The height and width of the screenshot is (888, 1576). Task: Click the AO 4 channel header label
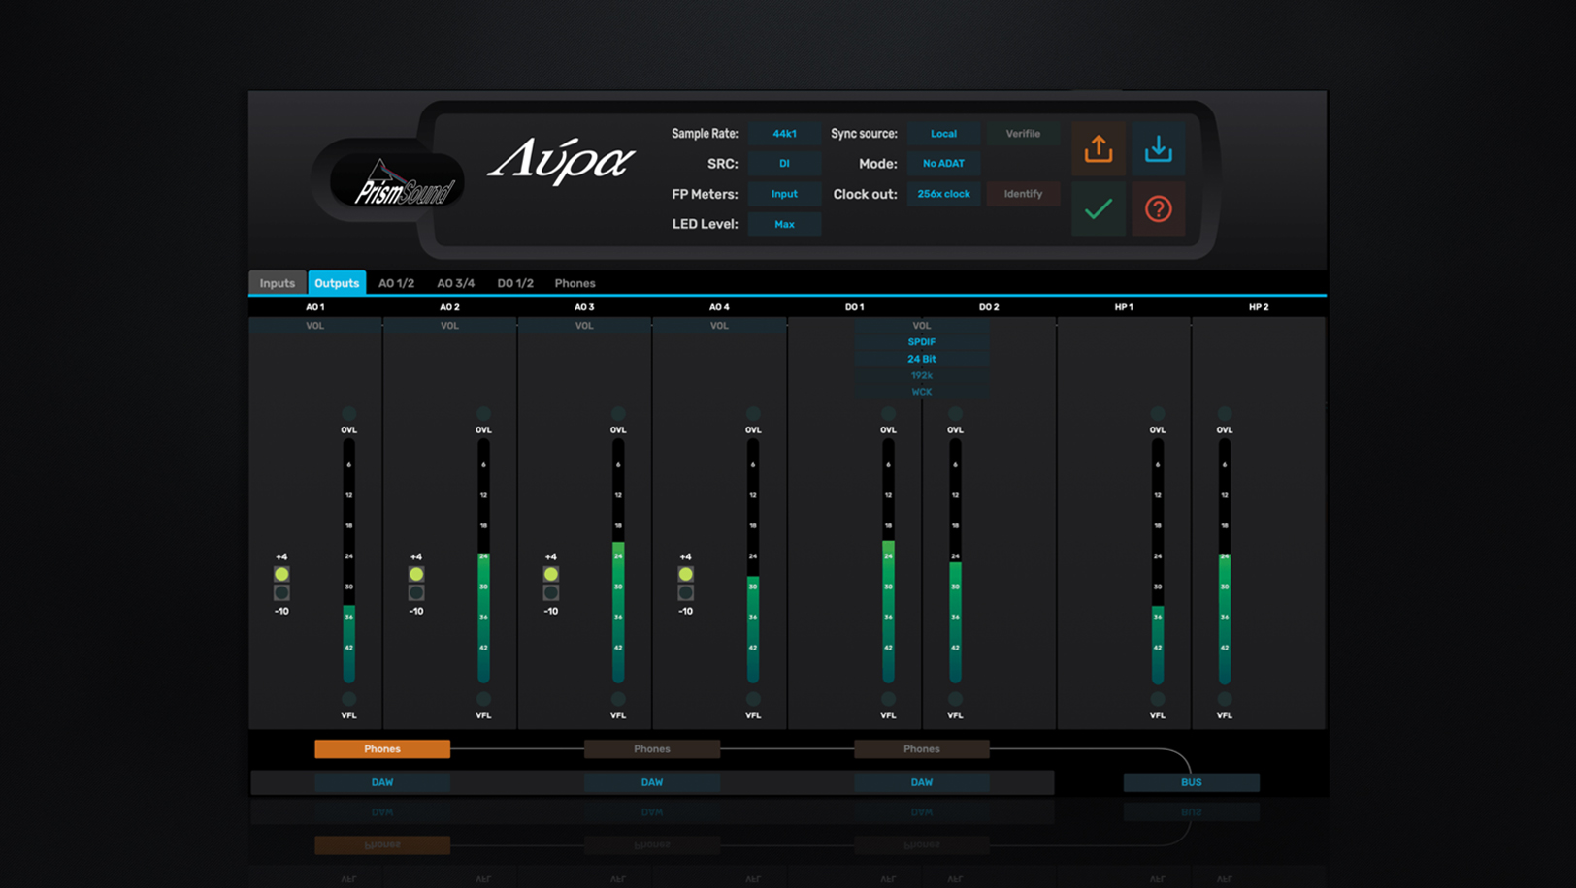pos(719,307)
